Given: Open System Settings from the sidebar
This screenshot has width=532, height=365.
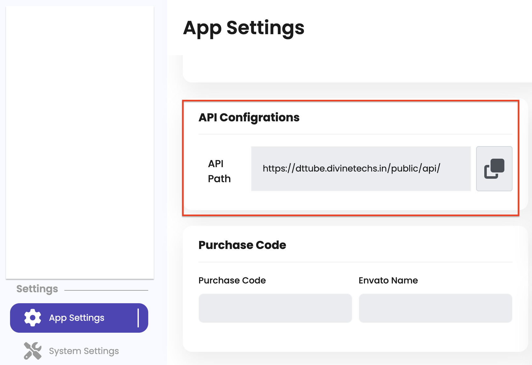Looking at the screenshot, I should 84,351.
